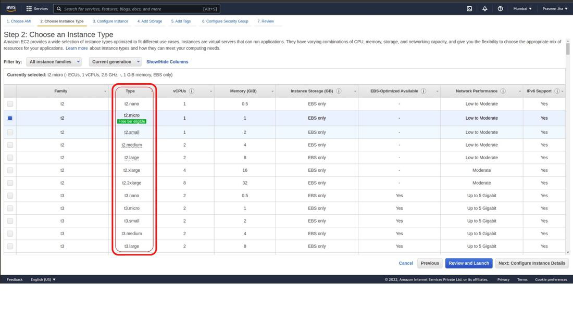
Task: Deselect the t2.micro instance checkbox
Action: (x=10, y=118)
